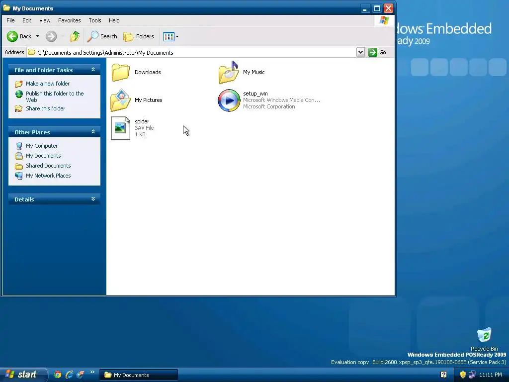This screenshot has height=382, width=509.
Task: Launch Chrome from Quick Launch
Action: [x=58, y=375]
